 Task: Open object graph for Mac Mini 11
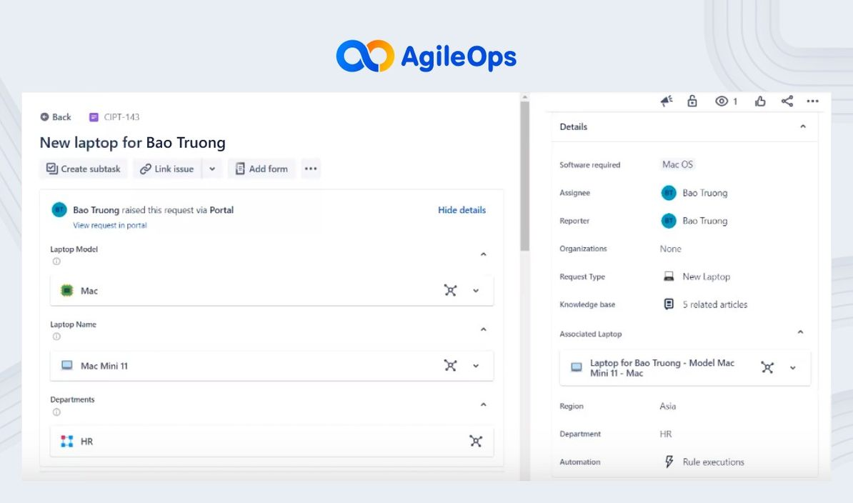coord(451,365)
